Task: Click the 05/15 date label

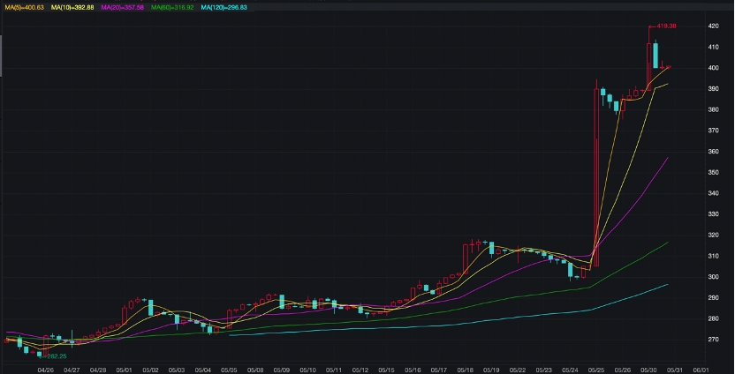Action: click(386, 370)
